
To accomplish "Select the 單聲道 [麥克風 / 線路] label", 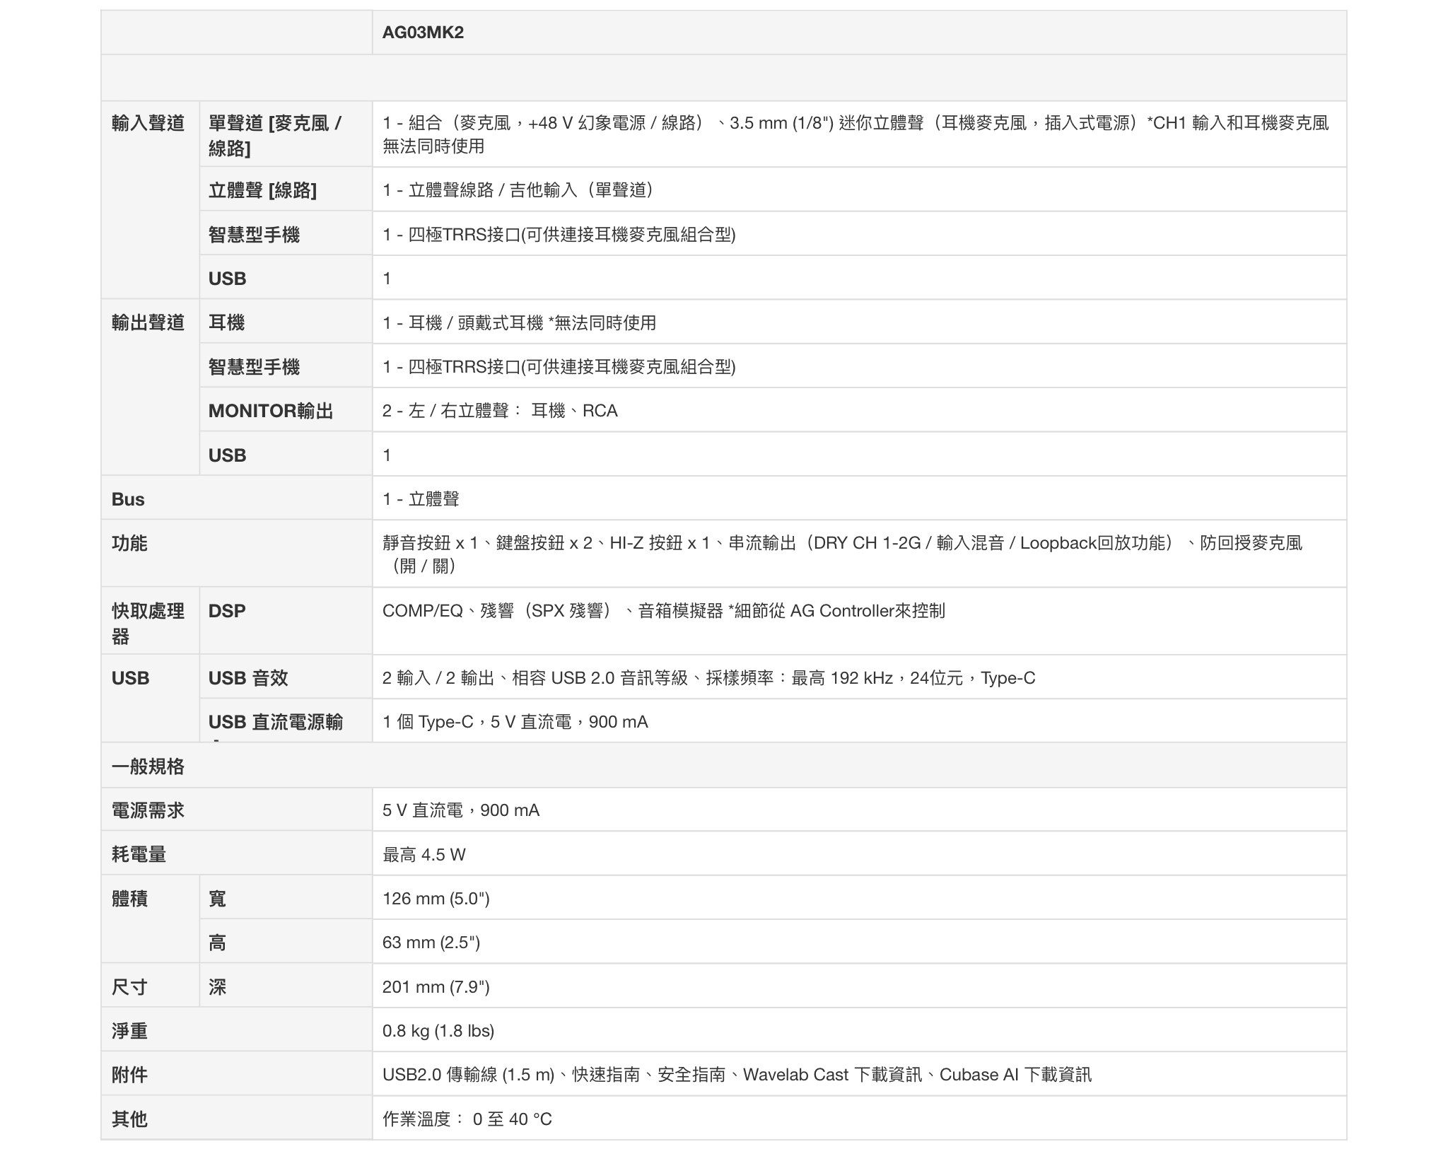I will [x=274, y=135].
